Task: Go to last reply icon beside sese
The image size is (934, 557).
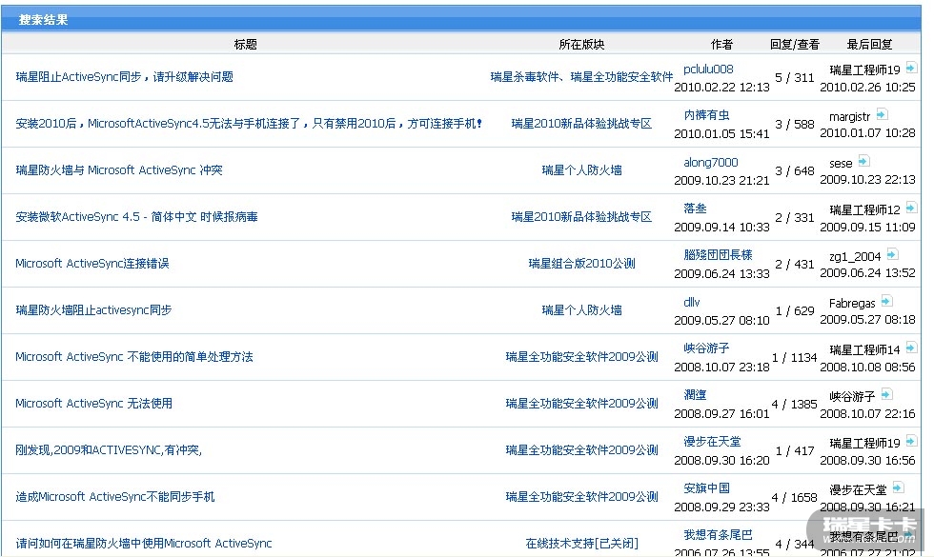Action: 863,161
